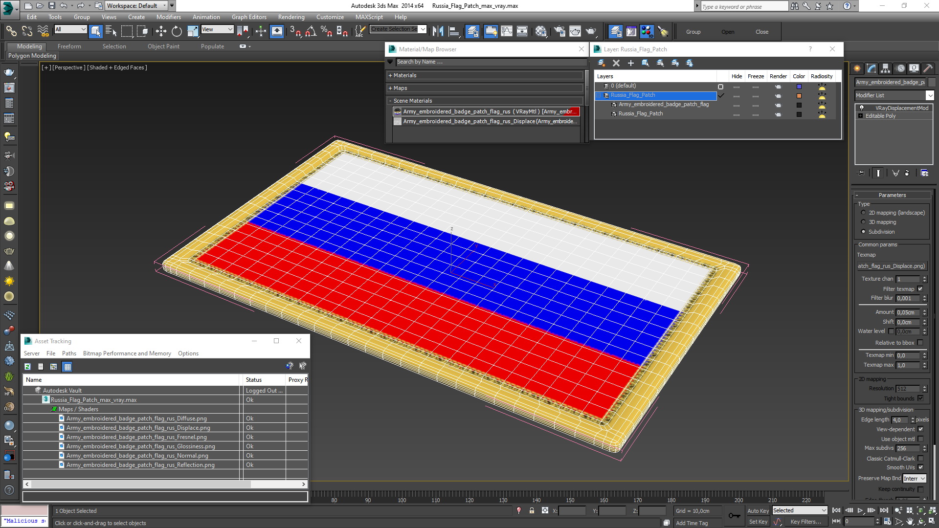The image size is (939, 528).
Task: Open the Modifiers menu
Action: [x=168, y=17]
